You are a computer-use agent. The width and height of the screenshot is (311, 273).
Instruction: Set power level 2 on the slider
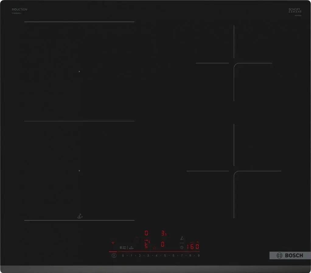(140, 256)
